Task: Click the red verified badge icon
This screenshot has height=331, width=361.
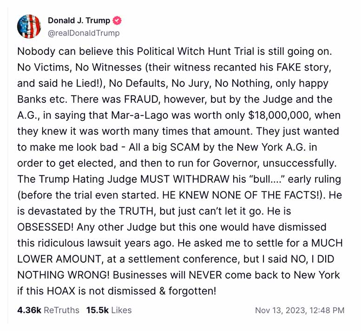Action: point(118,20)
